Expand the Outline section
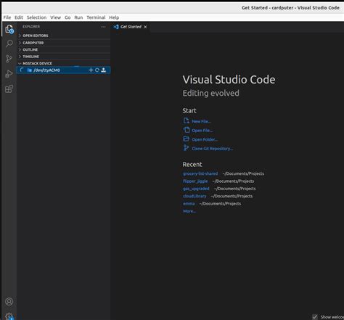This screenshot has height=320, width=344. point(63,49)
